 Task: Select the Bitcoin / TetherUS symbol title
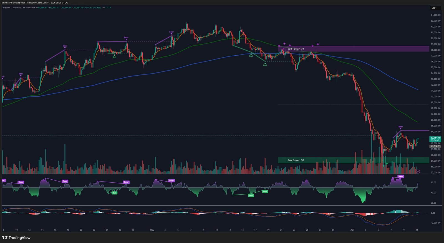(12, 7)
